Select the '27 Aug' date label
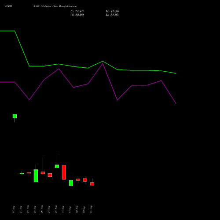The width and height of the screenshot is (220, 220). point(49,209)
